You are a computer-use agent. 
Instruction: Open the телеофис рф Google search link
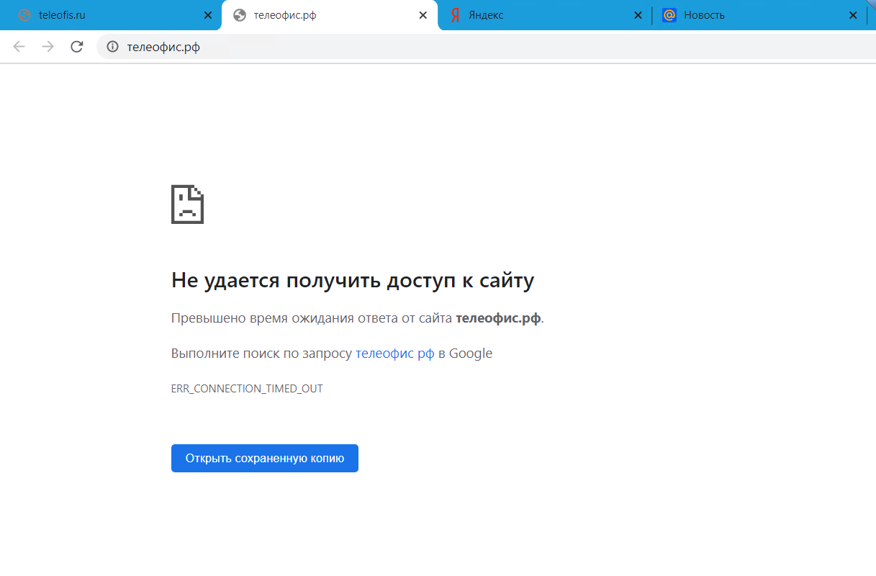click(395, 354)
